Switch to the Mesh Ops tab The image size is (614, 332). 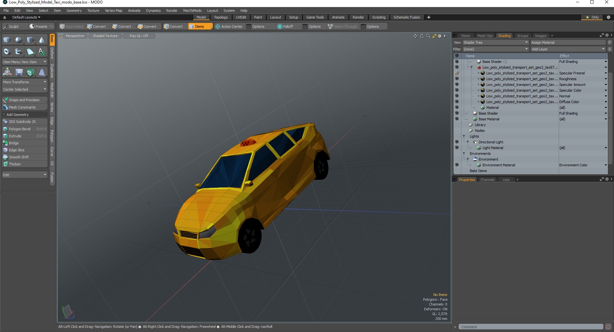[x=485, y=36]
